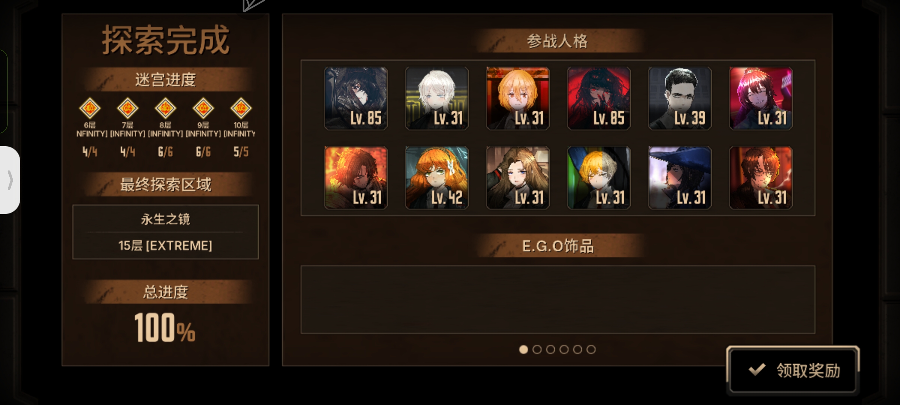Select the red-eyed Lv. 85 identity portrait
The image size is (900, 405).
pos(598,99)
